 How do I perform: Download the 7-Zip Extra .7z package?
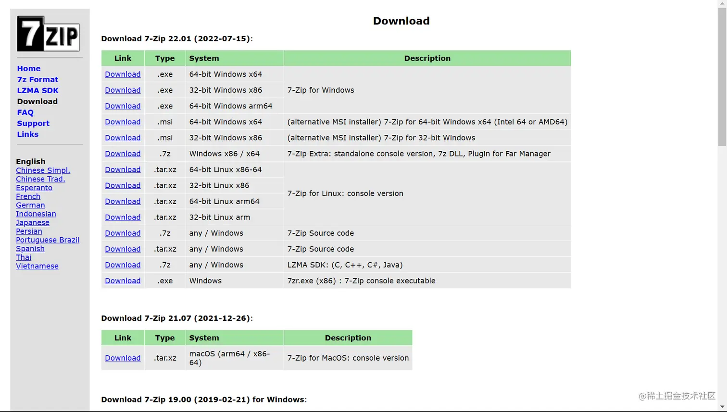point(123,154)
